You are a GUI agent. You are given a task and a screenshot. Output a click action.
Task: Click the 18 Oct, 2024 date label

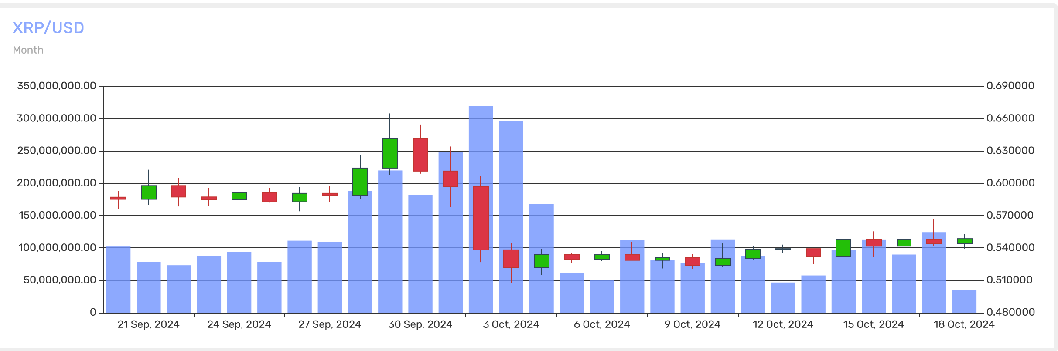click(x=964, y=324)
